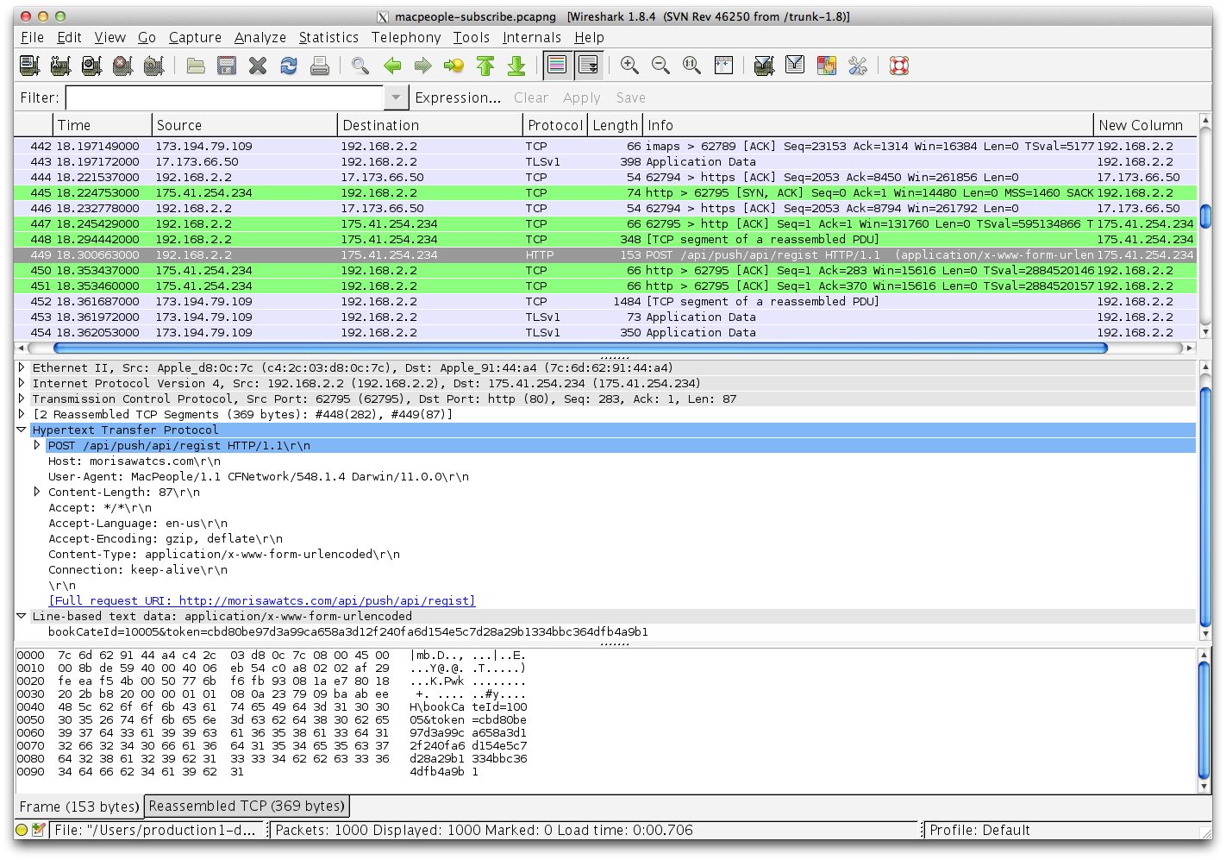This screenshot has height=860, width=1226.
Task: Open the filter history dropdown
Action: 396,97
